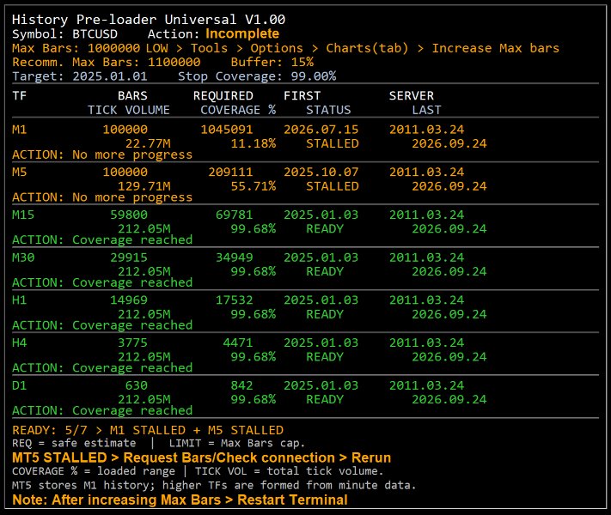This screenshot has width=611, height=515.
Task: Click the 'COVERAGE %' sub-header
Action: pyautogui.click(x=238, y=110)
